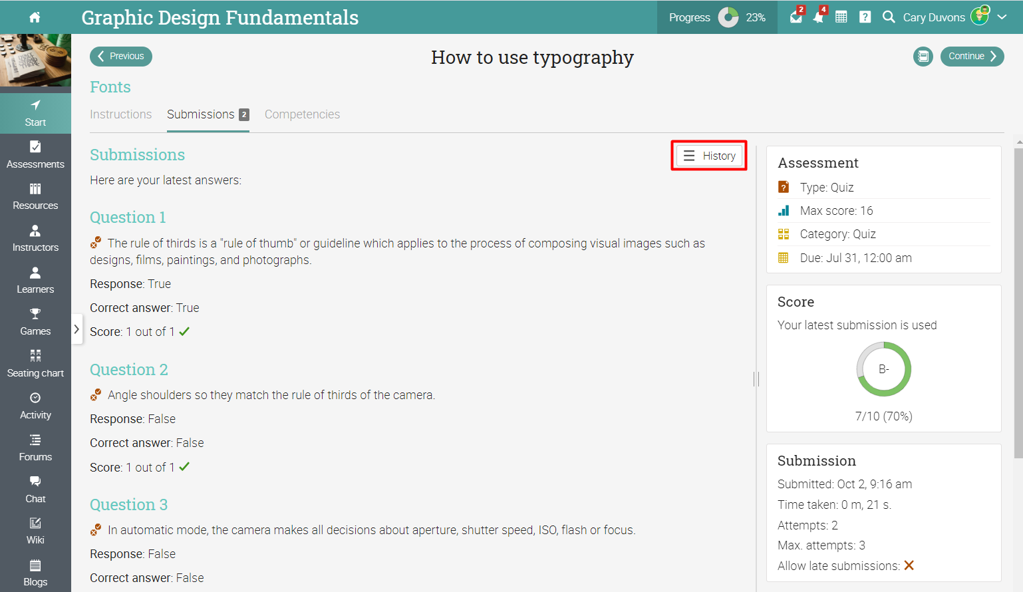The width and height of the screenshot is (1023, 592).
Task: Click the 7/10 (70%) score text
Action: tap(884, 416)
